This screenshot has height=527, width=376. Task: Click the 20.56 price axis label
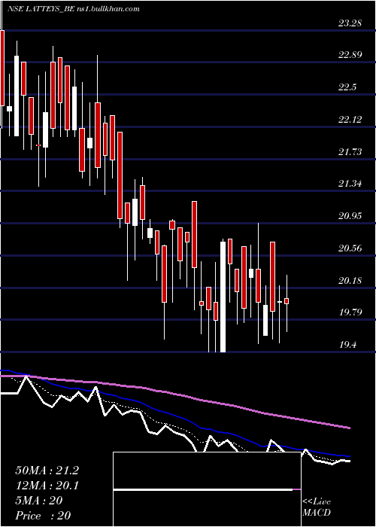350,248
